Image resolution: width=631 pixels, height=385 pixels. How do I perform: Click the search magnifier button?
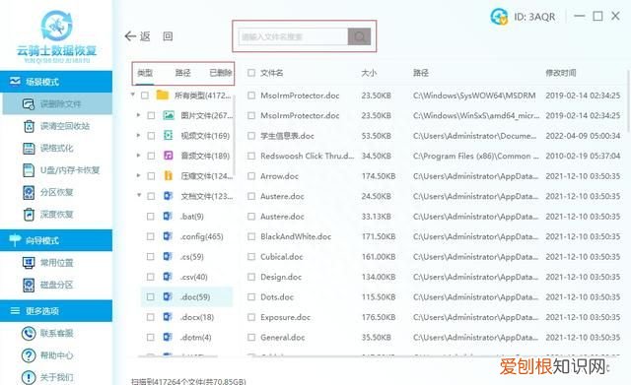[x=359, y=36]
